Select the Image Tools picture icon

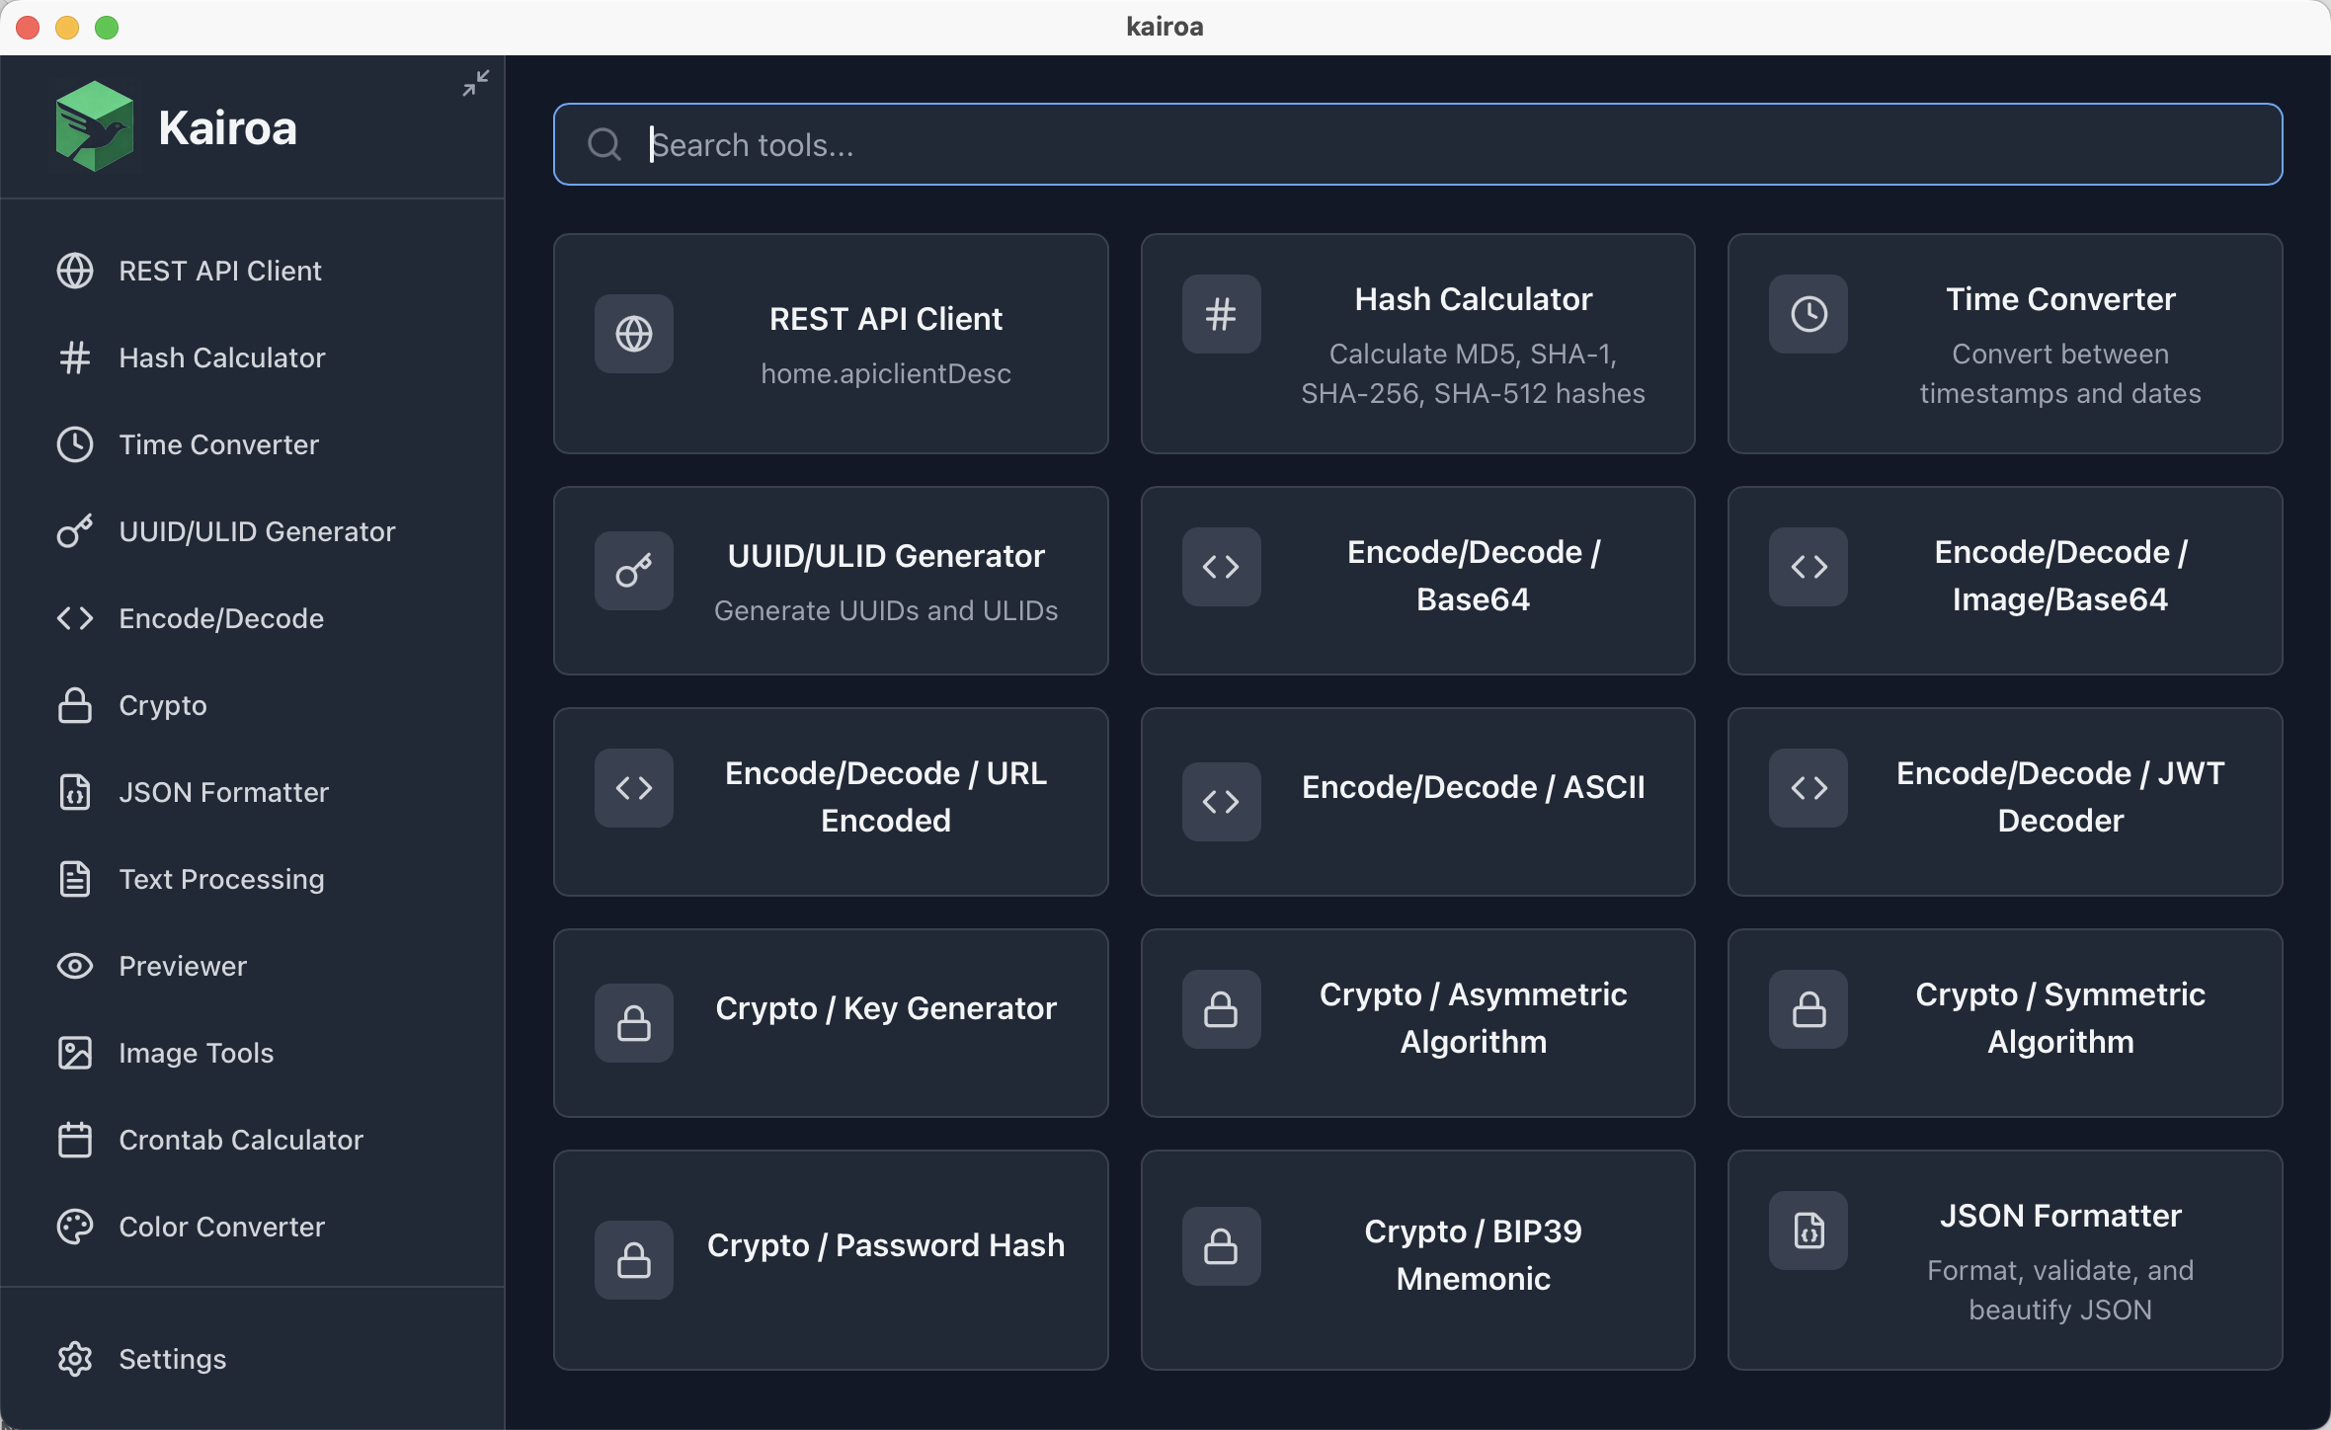click(x=75, y=1053)
